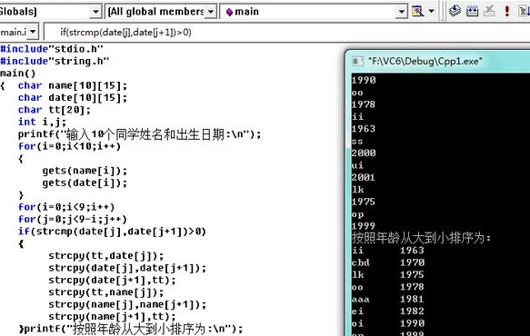Screen dimensions: 530x336
Task: Open the main.i combo dropdown arrow
Action: coord(33,33)
